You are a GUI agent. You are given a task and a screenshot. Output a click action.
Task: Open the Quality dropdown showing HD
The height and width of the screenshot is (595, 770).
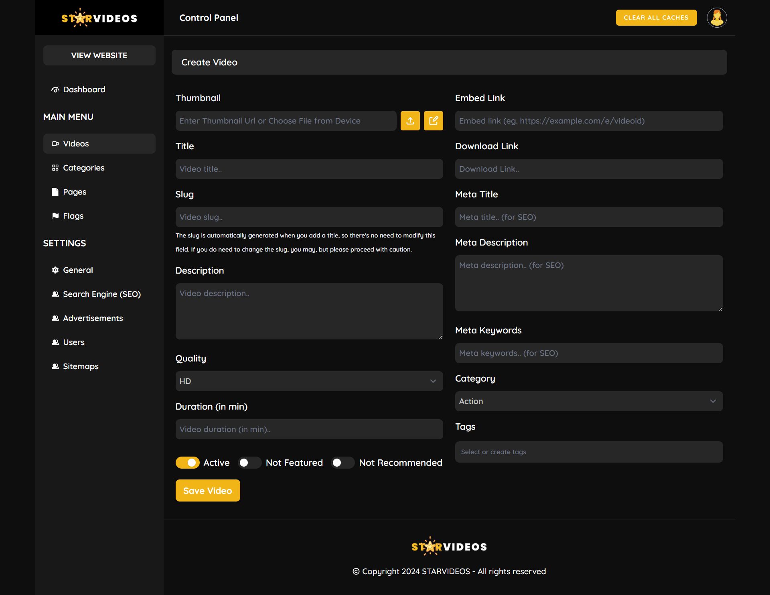coord(309,381)
